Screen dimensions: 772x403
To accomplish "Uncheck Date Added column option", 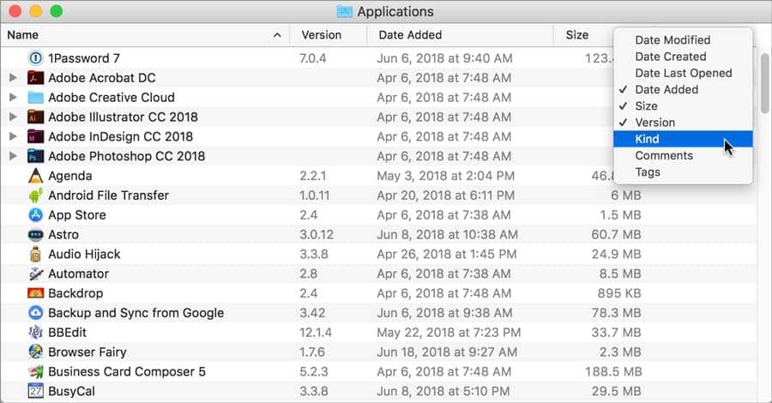I will coord(666,89).
